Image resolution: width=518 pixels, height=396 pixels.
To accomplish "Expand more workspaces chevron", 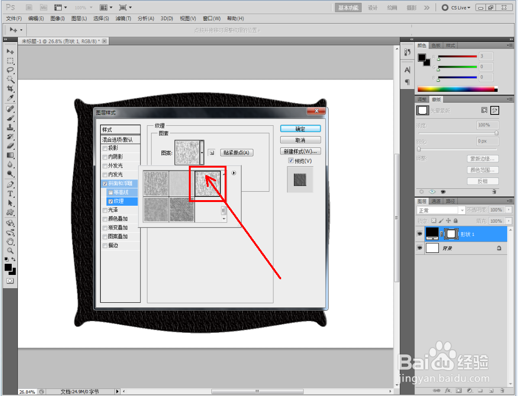I will coord(427,8).
